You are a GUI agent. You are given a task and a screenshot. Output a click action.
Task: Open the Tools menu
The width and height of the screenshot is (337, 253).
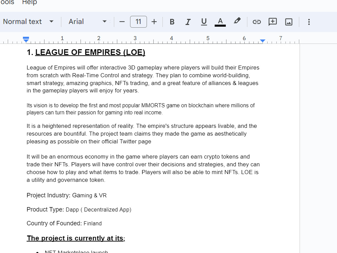click(7, 2)
